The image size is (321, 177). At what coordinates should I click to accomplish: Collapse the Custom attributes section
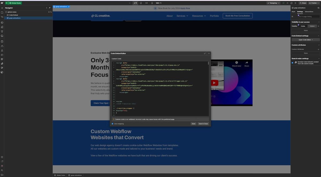click(318, 45)
